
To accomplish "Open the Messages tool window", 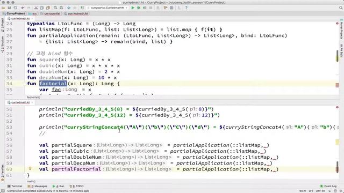I will 38,186.
